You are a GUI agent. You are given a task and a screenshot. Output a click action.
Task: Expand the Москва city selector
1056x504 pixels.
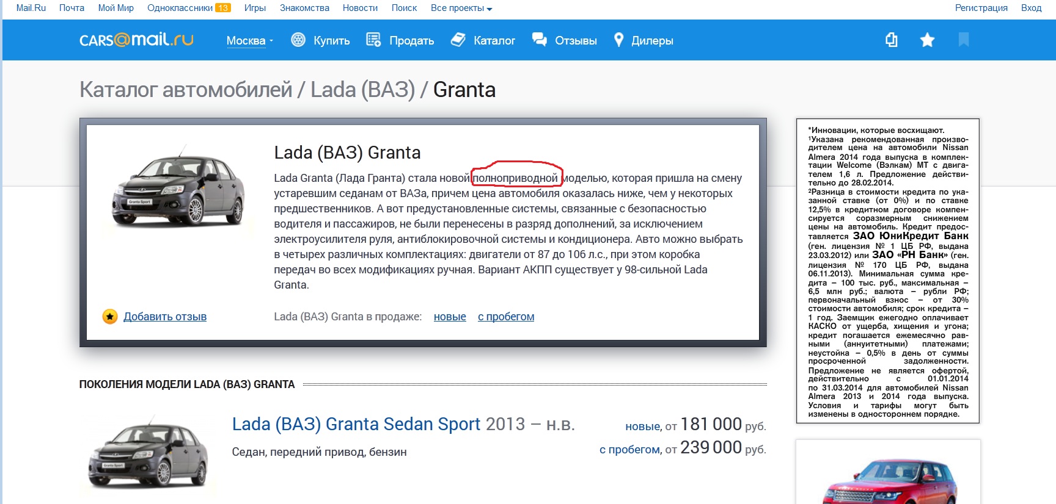[250, 41]
